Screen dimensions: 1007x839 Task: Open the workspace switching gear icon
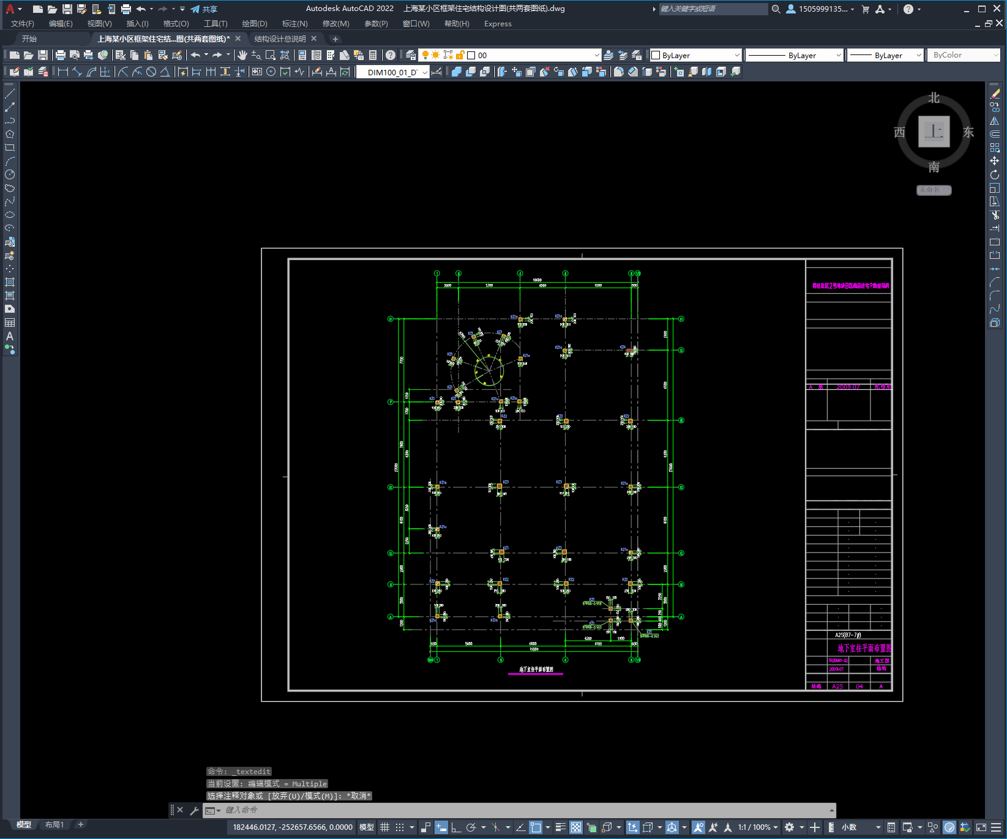click(790, 827)
